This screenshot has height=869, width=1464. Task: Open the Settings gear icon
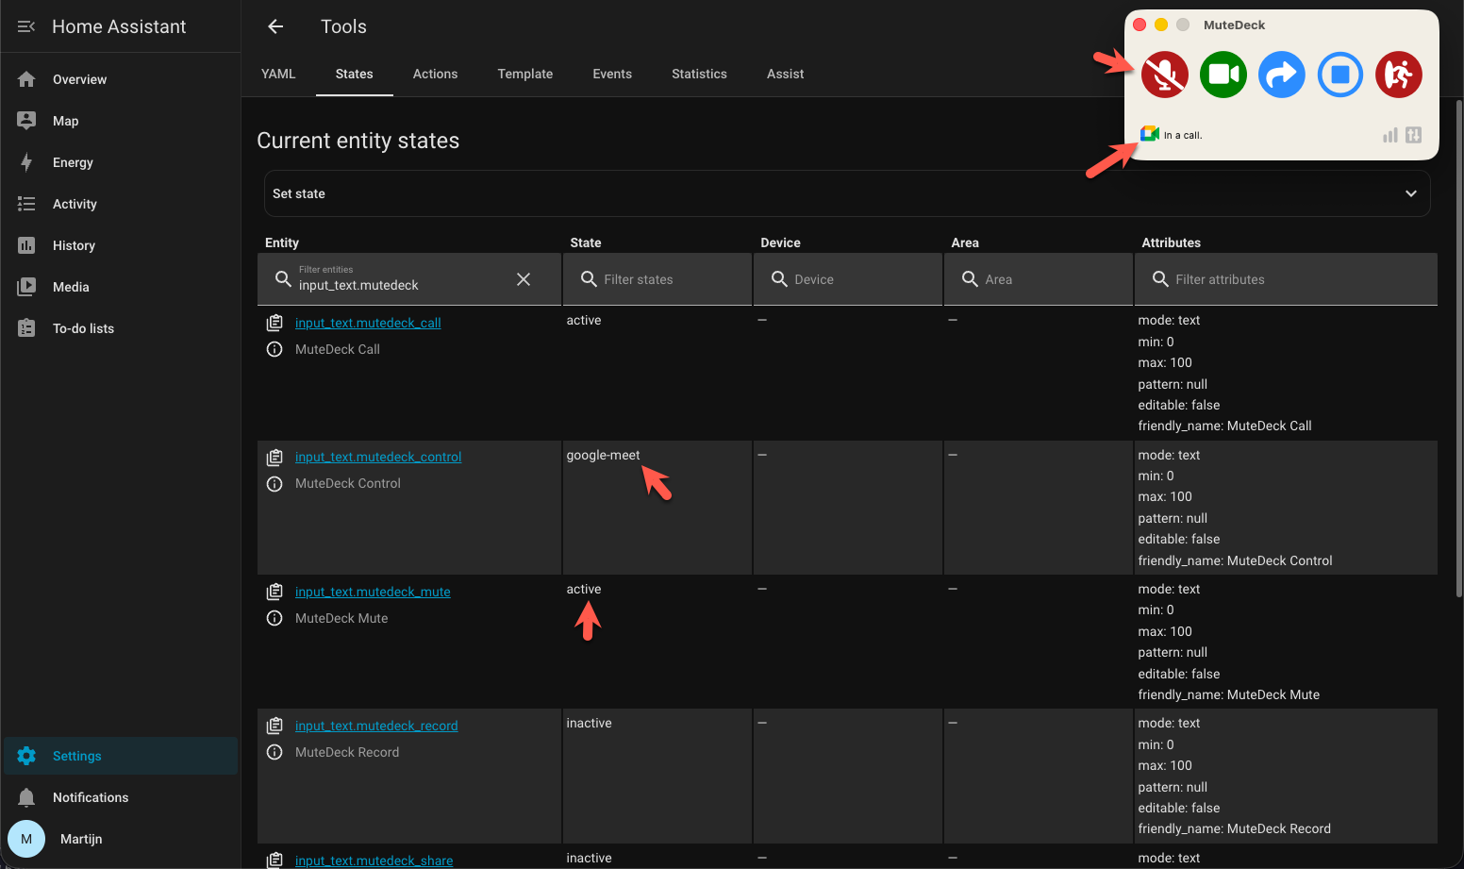(26, 756)
